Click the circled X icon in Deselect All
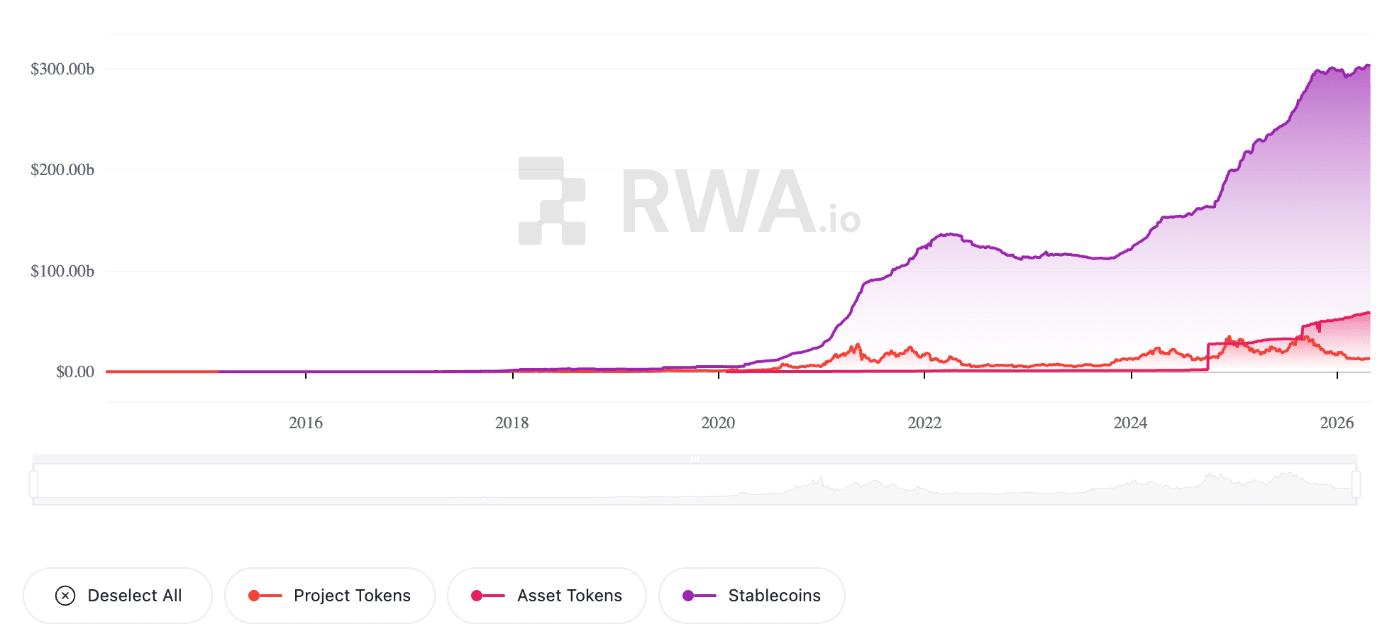The image size is (1382, 624). point(65,596)
